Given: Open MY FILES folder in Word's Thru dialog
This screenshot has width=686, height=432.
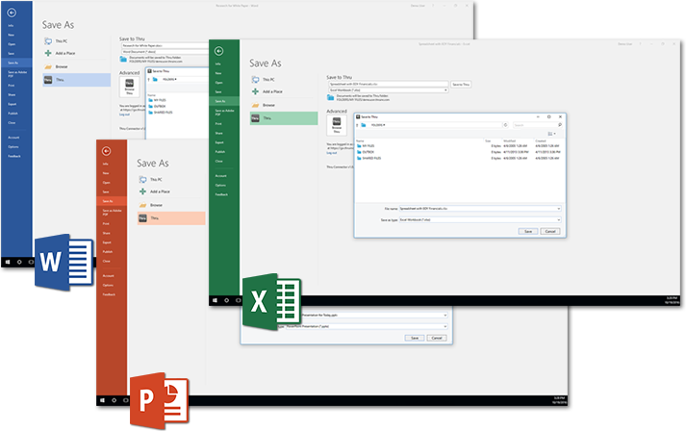Looking at the screenshot, I should tap(157, 100).
